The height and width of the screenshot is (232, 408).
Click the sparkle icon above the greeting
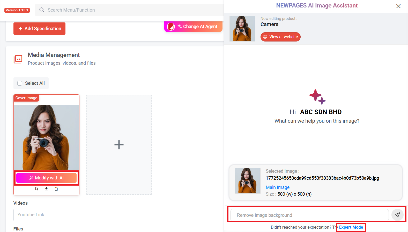[317, 97]
